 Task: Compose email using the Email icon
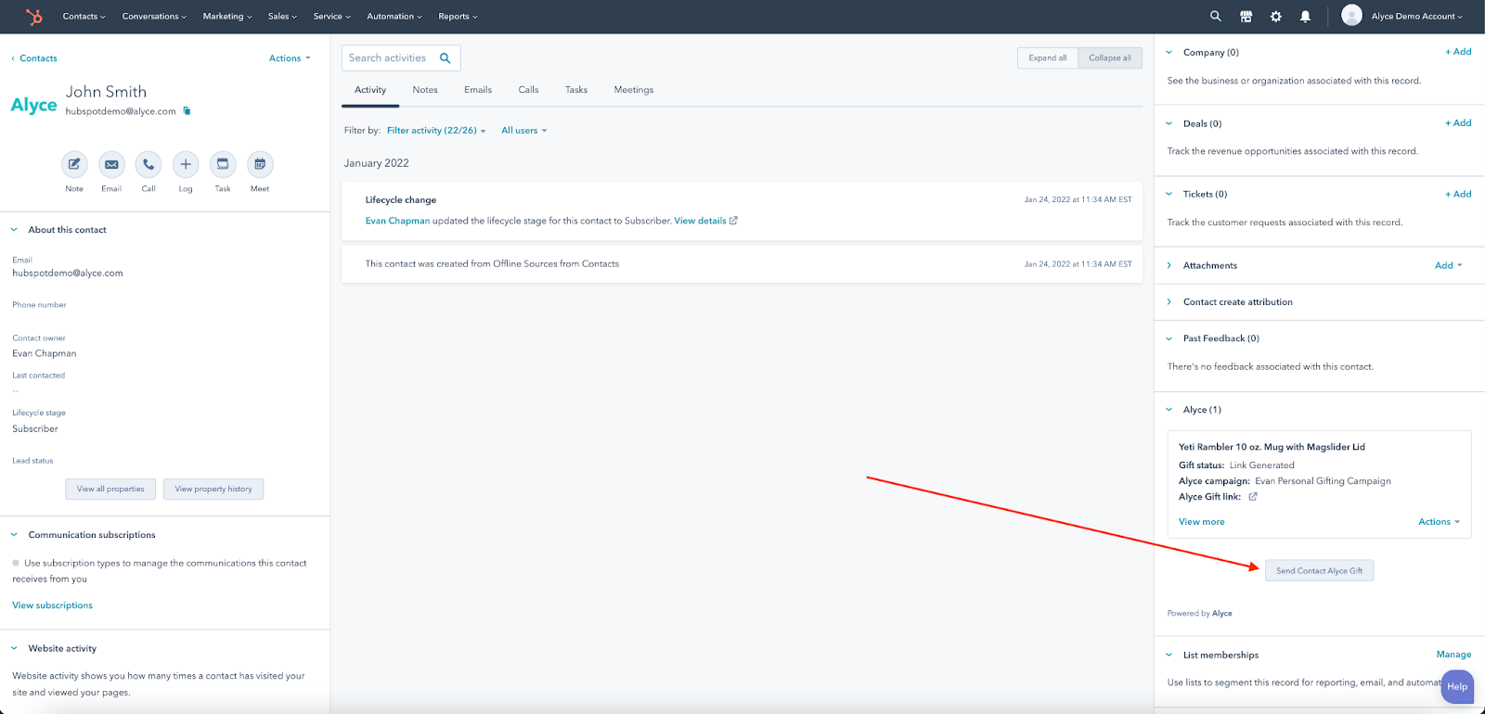111,165
